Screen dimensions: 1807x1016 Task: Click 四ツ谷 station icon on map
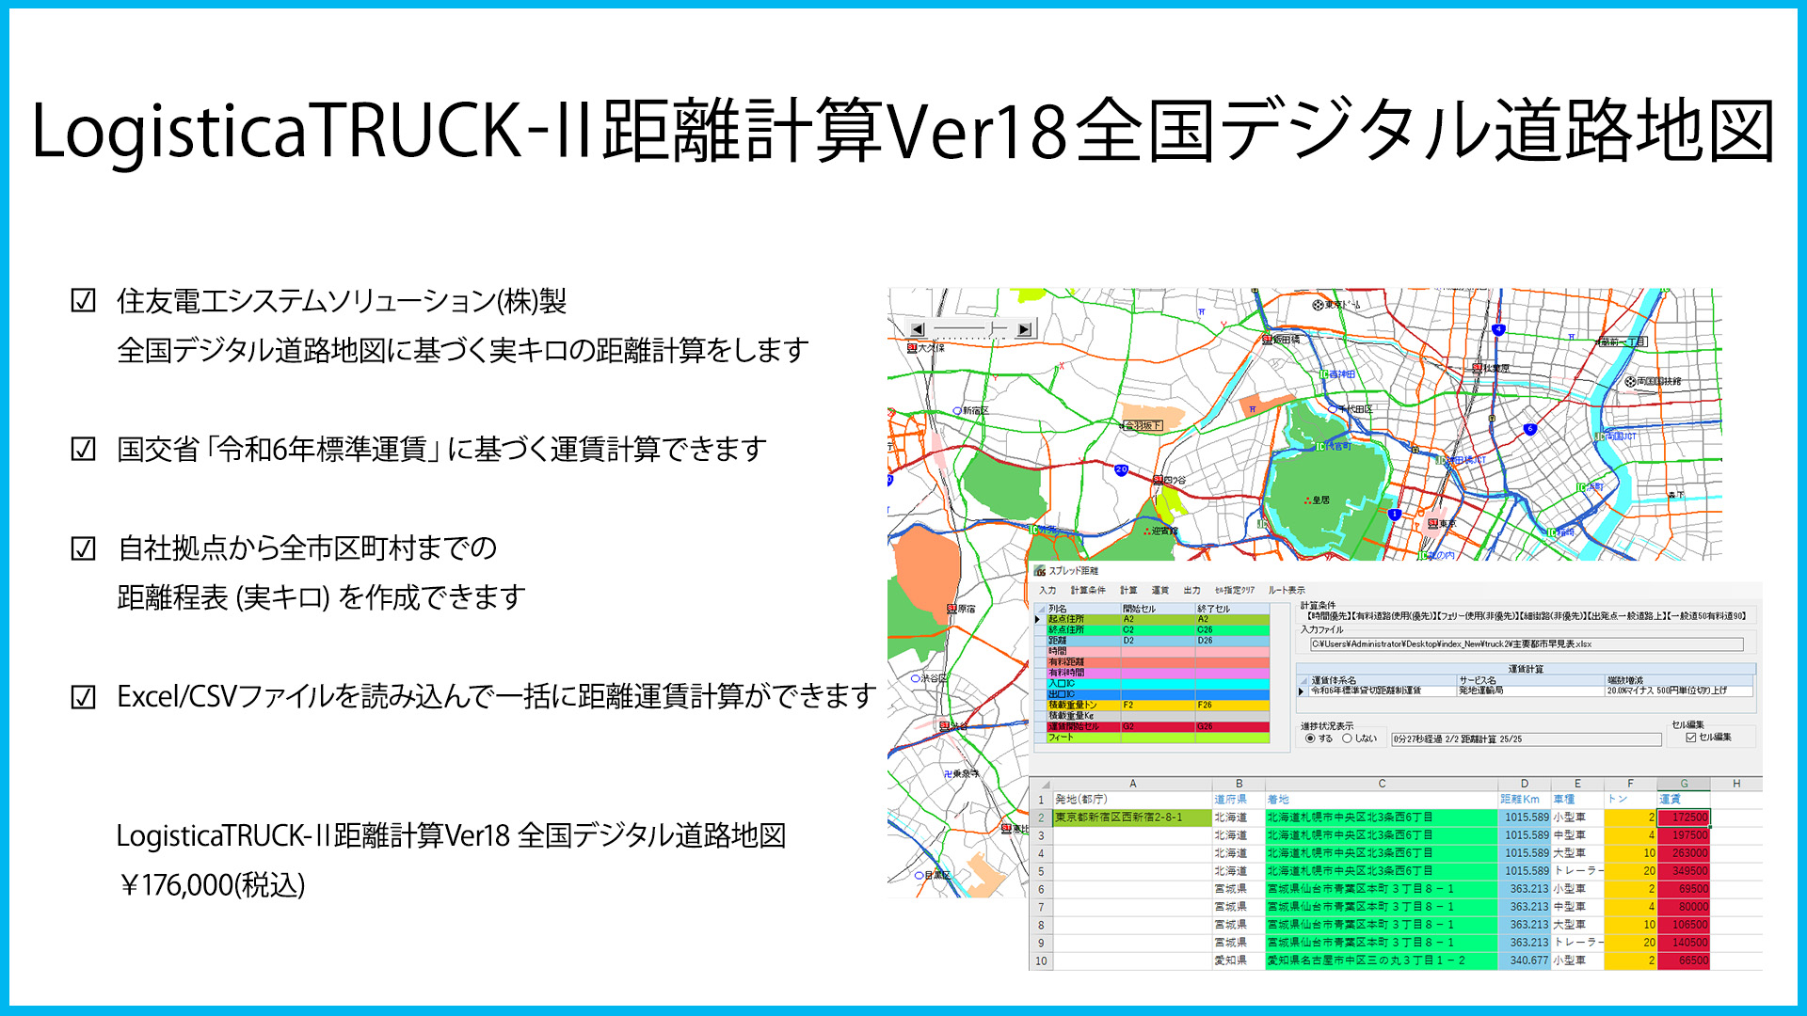1158,481
